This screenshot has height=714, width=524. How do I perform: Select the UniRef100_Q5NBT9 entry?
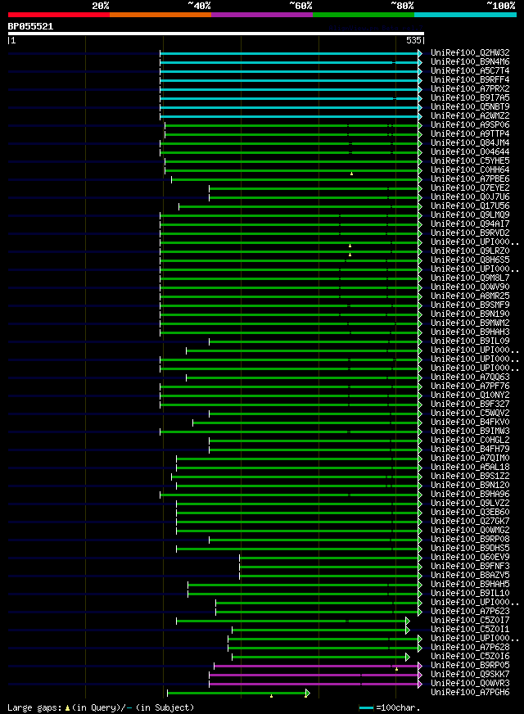pos(470,107)
